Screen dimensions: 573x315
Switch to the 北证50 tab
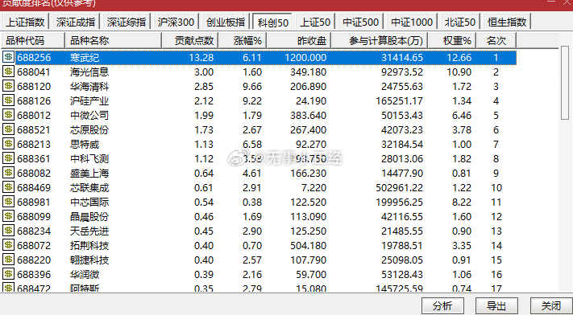(460, 22)
